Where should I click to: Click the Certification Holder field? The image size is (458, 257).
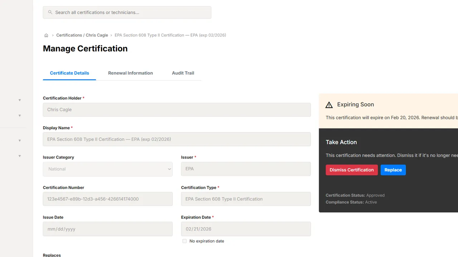(x=177, y=110)
